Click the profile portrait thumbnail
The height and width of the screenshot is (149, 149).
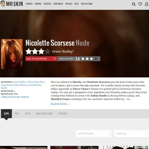(x=12, y=54)
